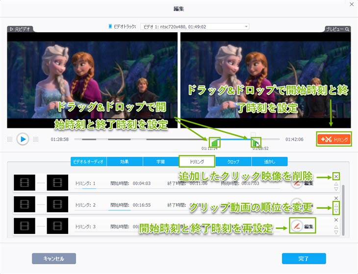Click the previous-frame grid icon left of play
The image size is (358, 274).
[x=10, y=139]
